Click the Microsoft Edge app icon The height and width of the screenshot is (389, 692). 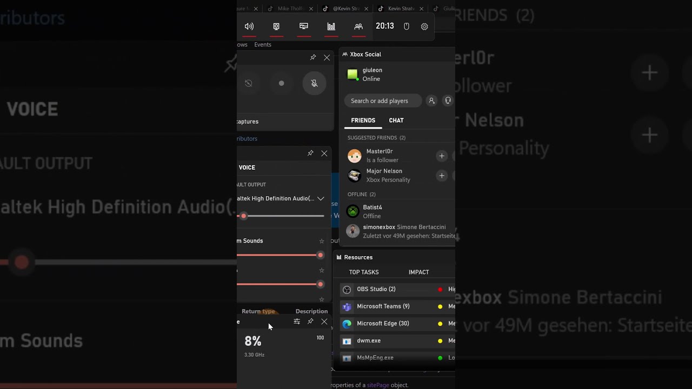pos(347,324)
